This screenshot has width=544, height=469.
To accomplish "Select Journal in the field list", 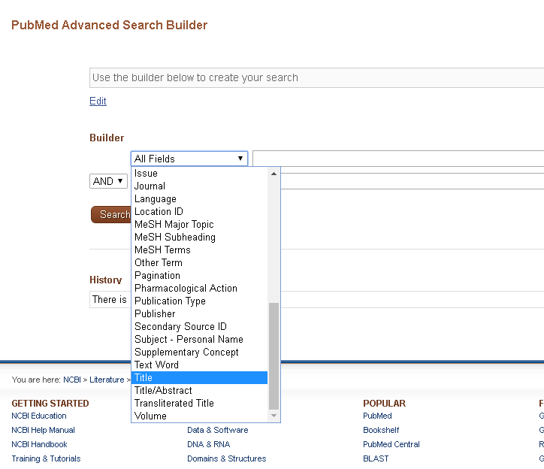I will (x=199, y=186).
